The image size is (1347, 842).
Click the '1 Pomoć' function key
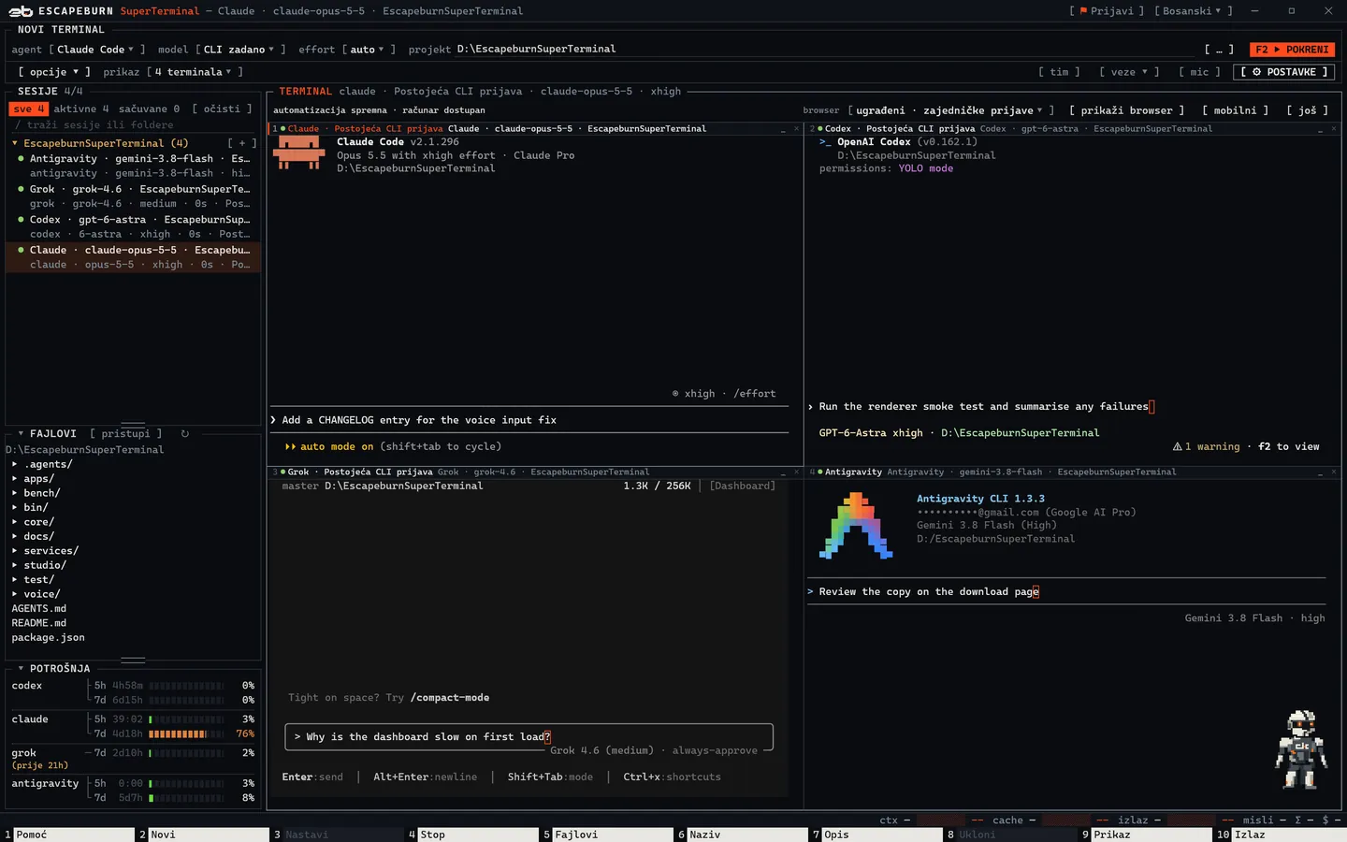(68, 835)
